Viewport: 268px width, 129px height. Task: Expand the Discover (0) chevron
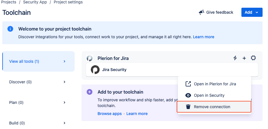pos(64,82)
